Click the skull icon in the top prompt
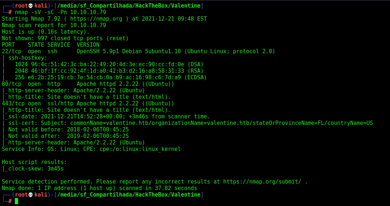The width and height of the screenshot is (390, 206). [x=31, y=6]
